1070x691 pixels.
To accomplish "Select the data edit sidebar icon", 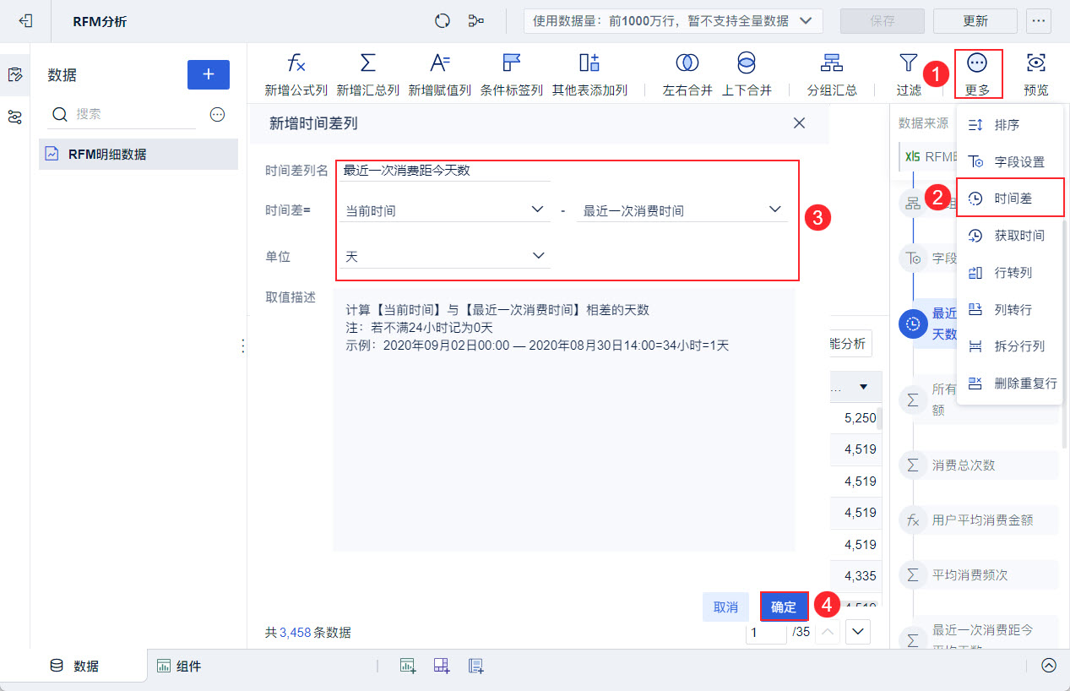I will tap(14, 75).
